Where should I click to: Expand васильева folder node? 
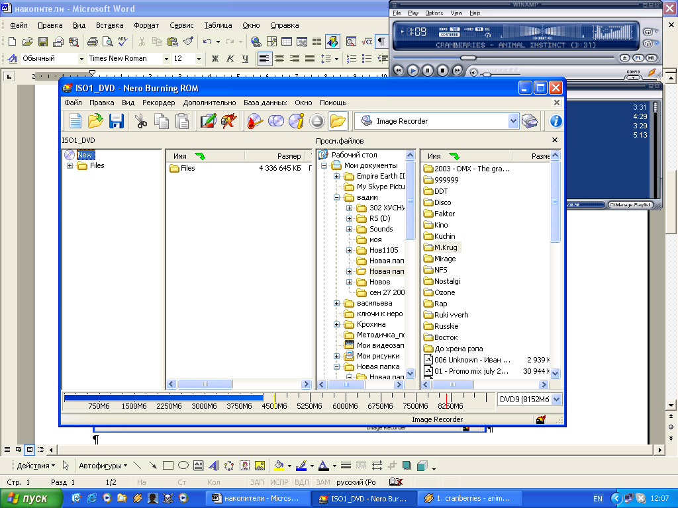[x=336, y=303]
